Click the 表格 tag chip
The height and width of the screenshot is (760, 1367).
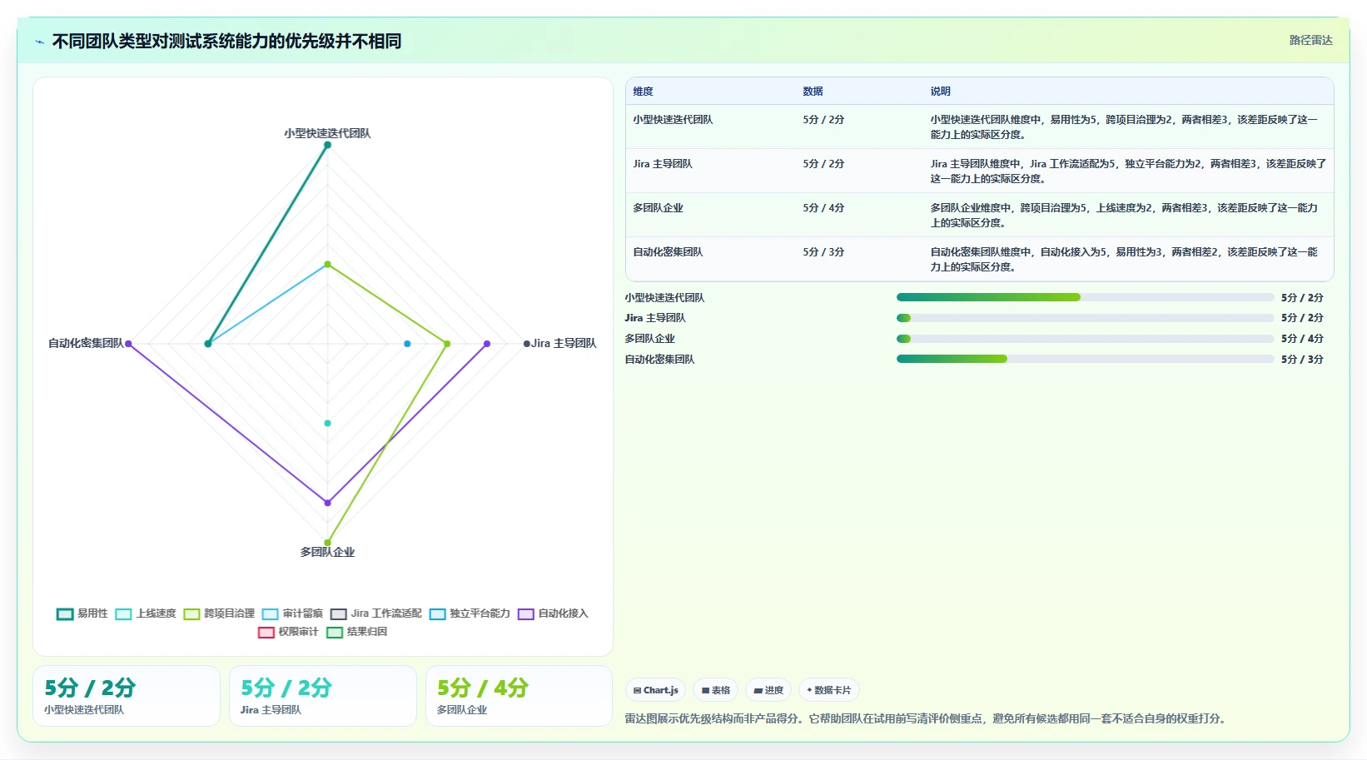pyautogui.click(x=716, y=690)
